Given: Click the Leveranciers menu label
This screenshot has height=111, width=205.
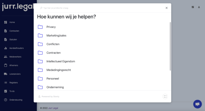Looking at the screenshot, I should pos(15,74).
